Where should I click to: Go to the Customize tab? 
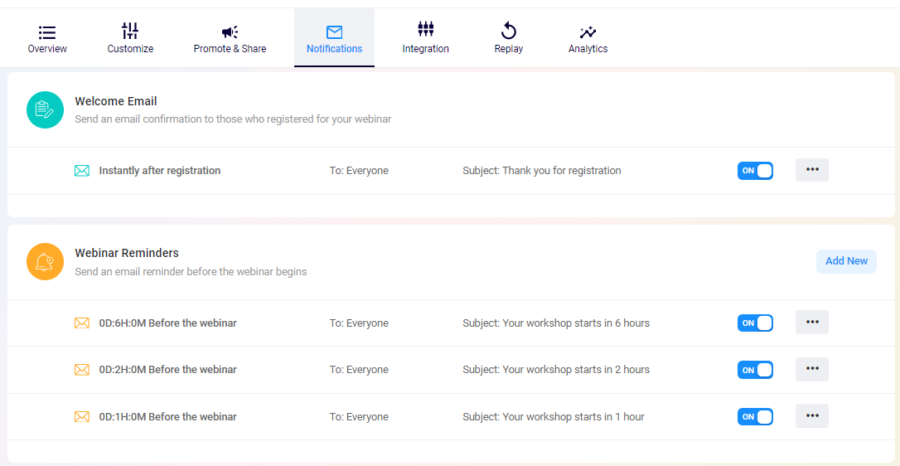(x=130, y=39)
